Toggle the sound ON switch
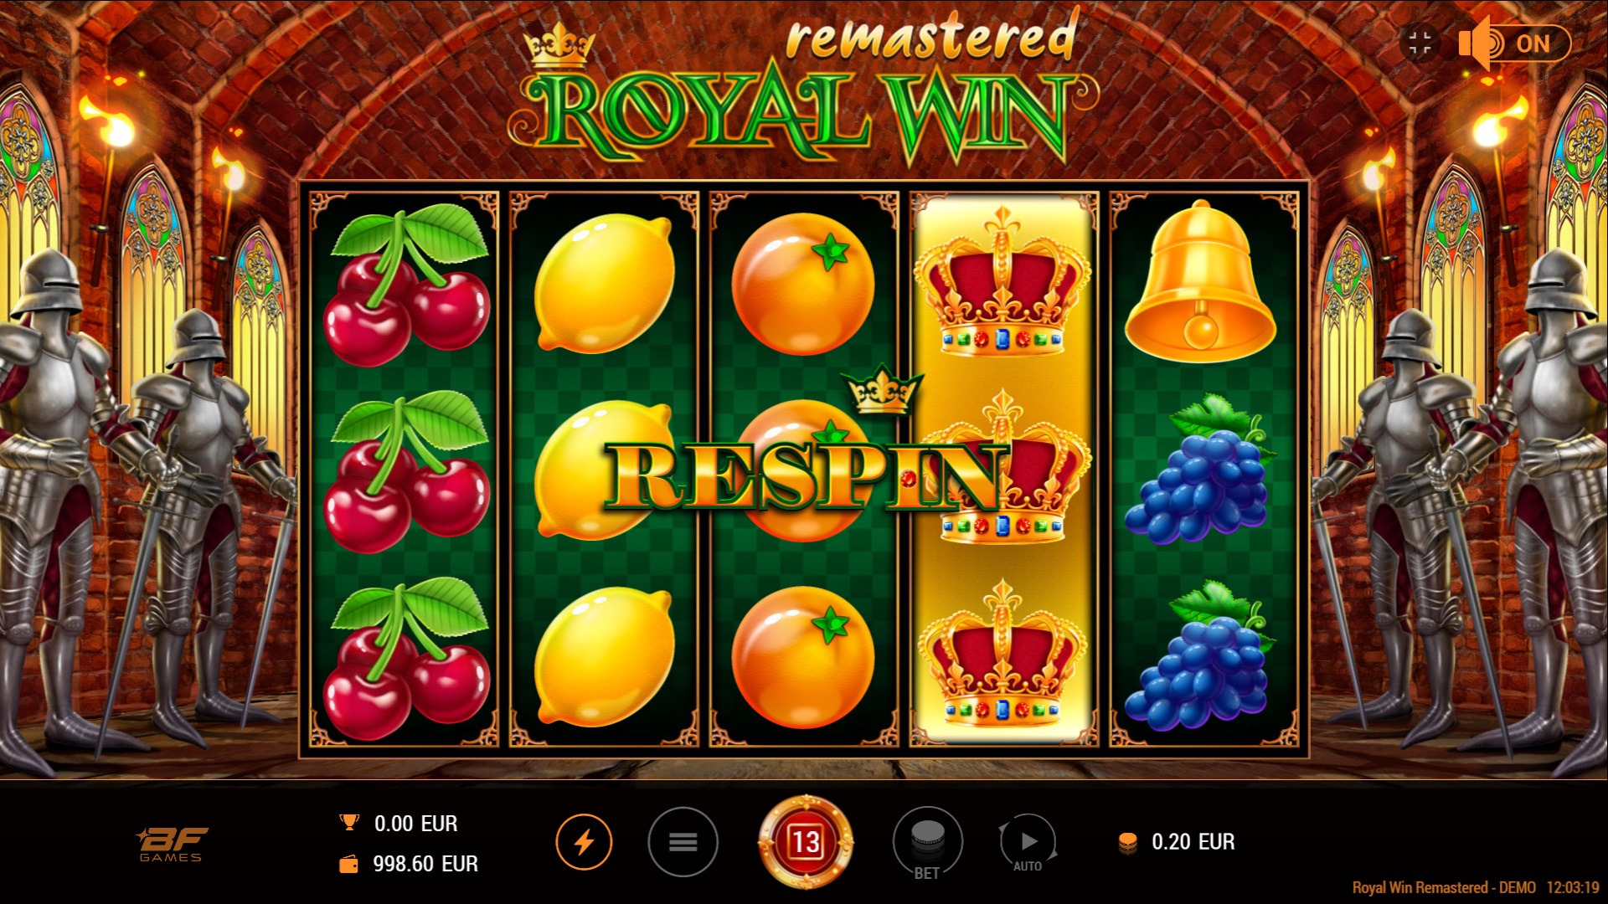 click(x=1514, y=44)
